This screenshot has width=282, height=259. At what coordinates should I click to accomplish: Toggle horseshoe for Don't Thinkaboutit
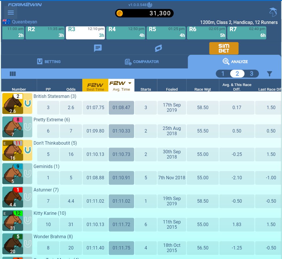tap(28, 150)
